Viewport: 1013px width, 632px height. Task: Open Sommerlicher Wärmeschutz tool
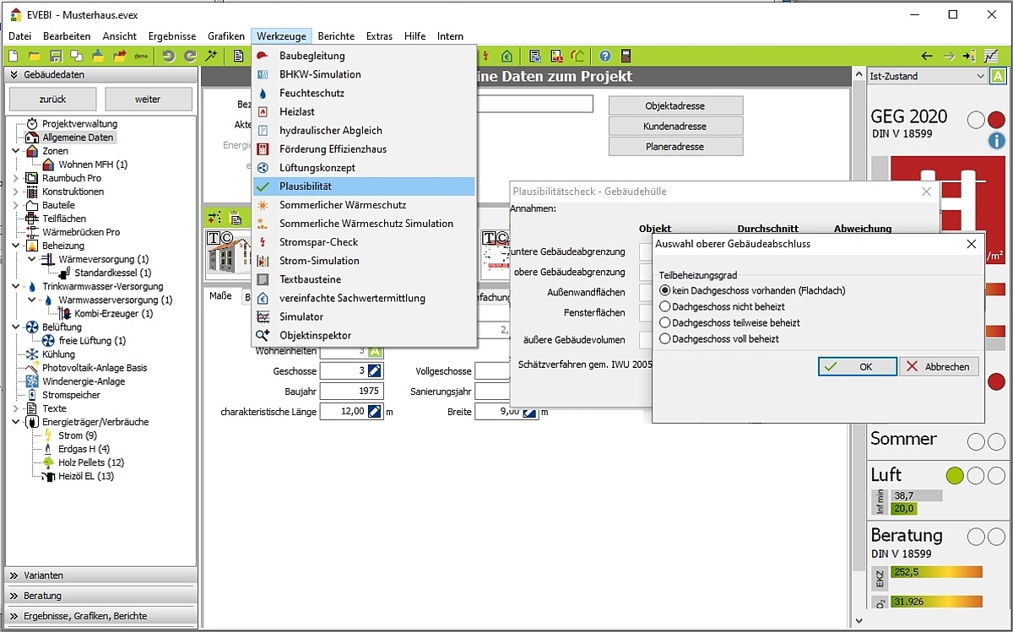364,205
